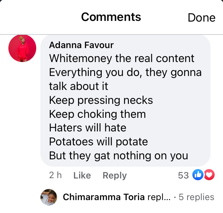View the 53 reactions count
The image size is (223, 213).
click(x=184, y=175)
